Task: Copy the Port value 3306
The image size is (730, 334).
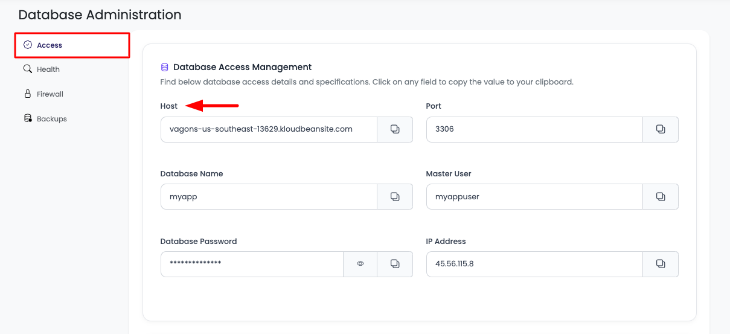Action: (x=661, y=129)
